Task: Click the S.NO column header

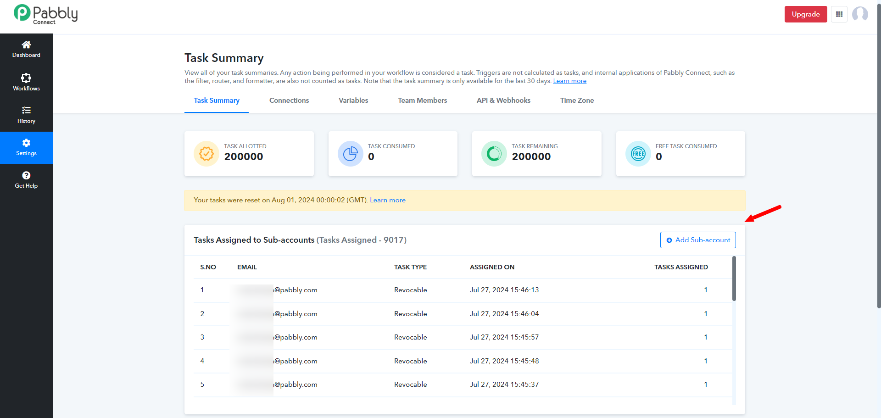Action: pyautogui.click(x=208, y=267)
